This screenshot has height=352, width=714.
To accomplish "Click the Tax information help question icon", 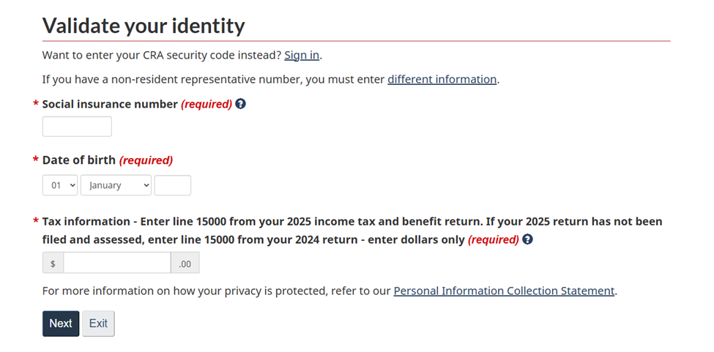I will pos(527,239).
